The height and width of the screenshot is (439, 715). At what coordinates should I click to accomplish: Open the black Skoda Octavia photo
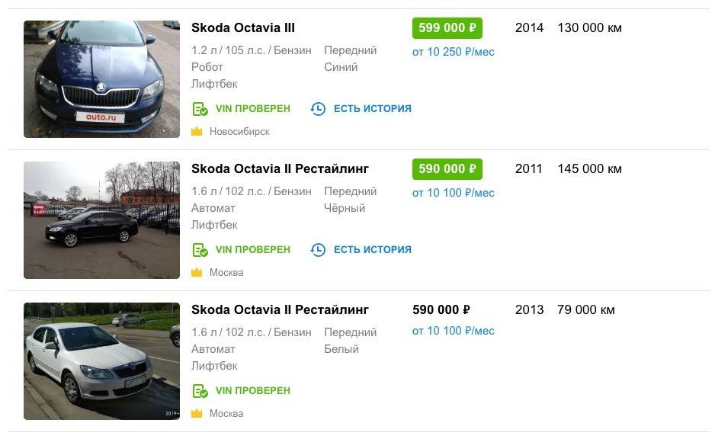(x=101, y=220)
